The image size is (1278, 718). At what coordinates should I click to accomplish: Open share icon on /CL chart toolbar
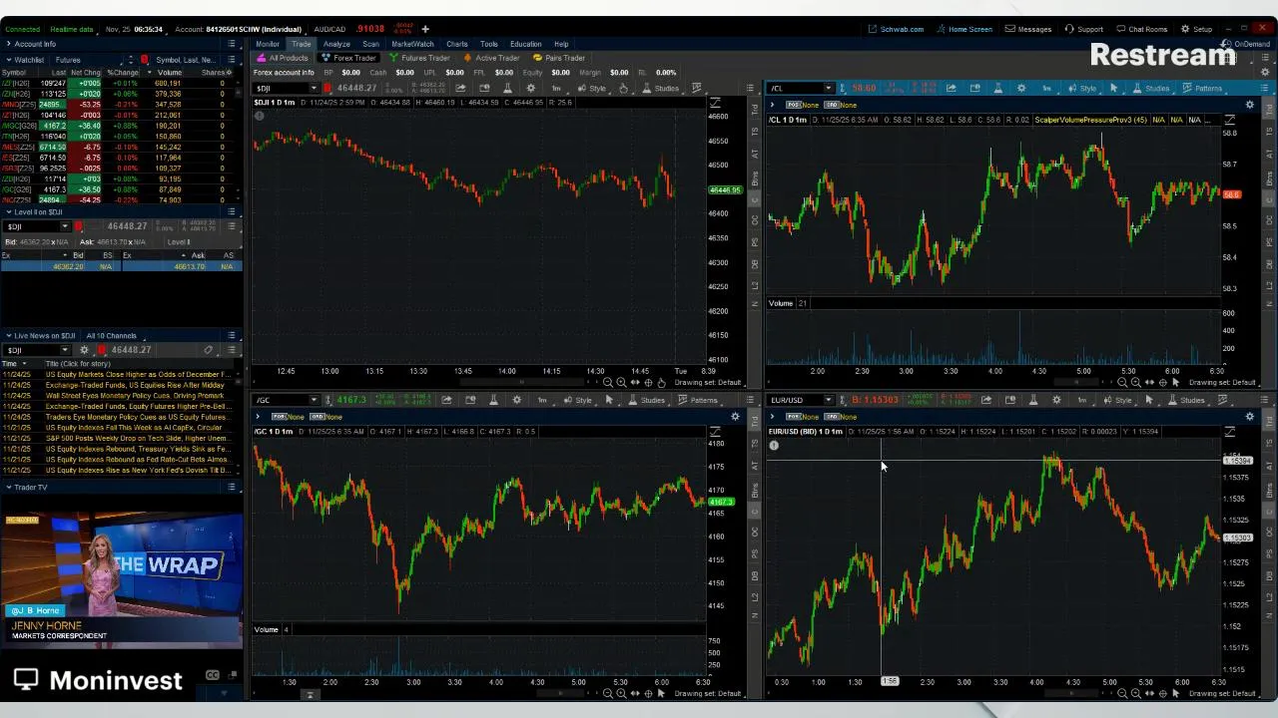tap(951, 88)
